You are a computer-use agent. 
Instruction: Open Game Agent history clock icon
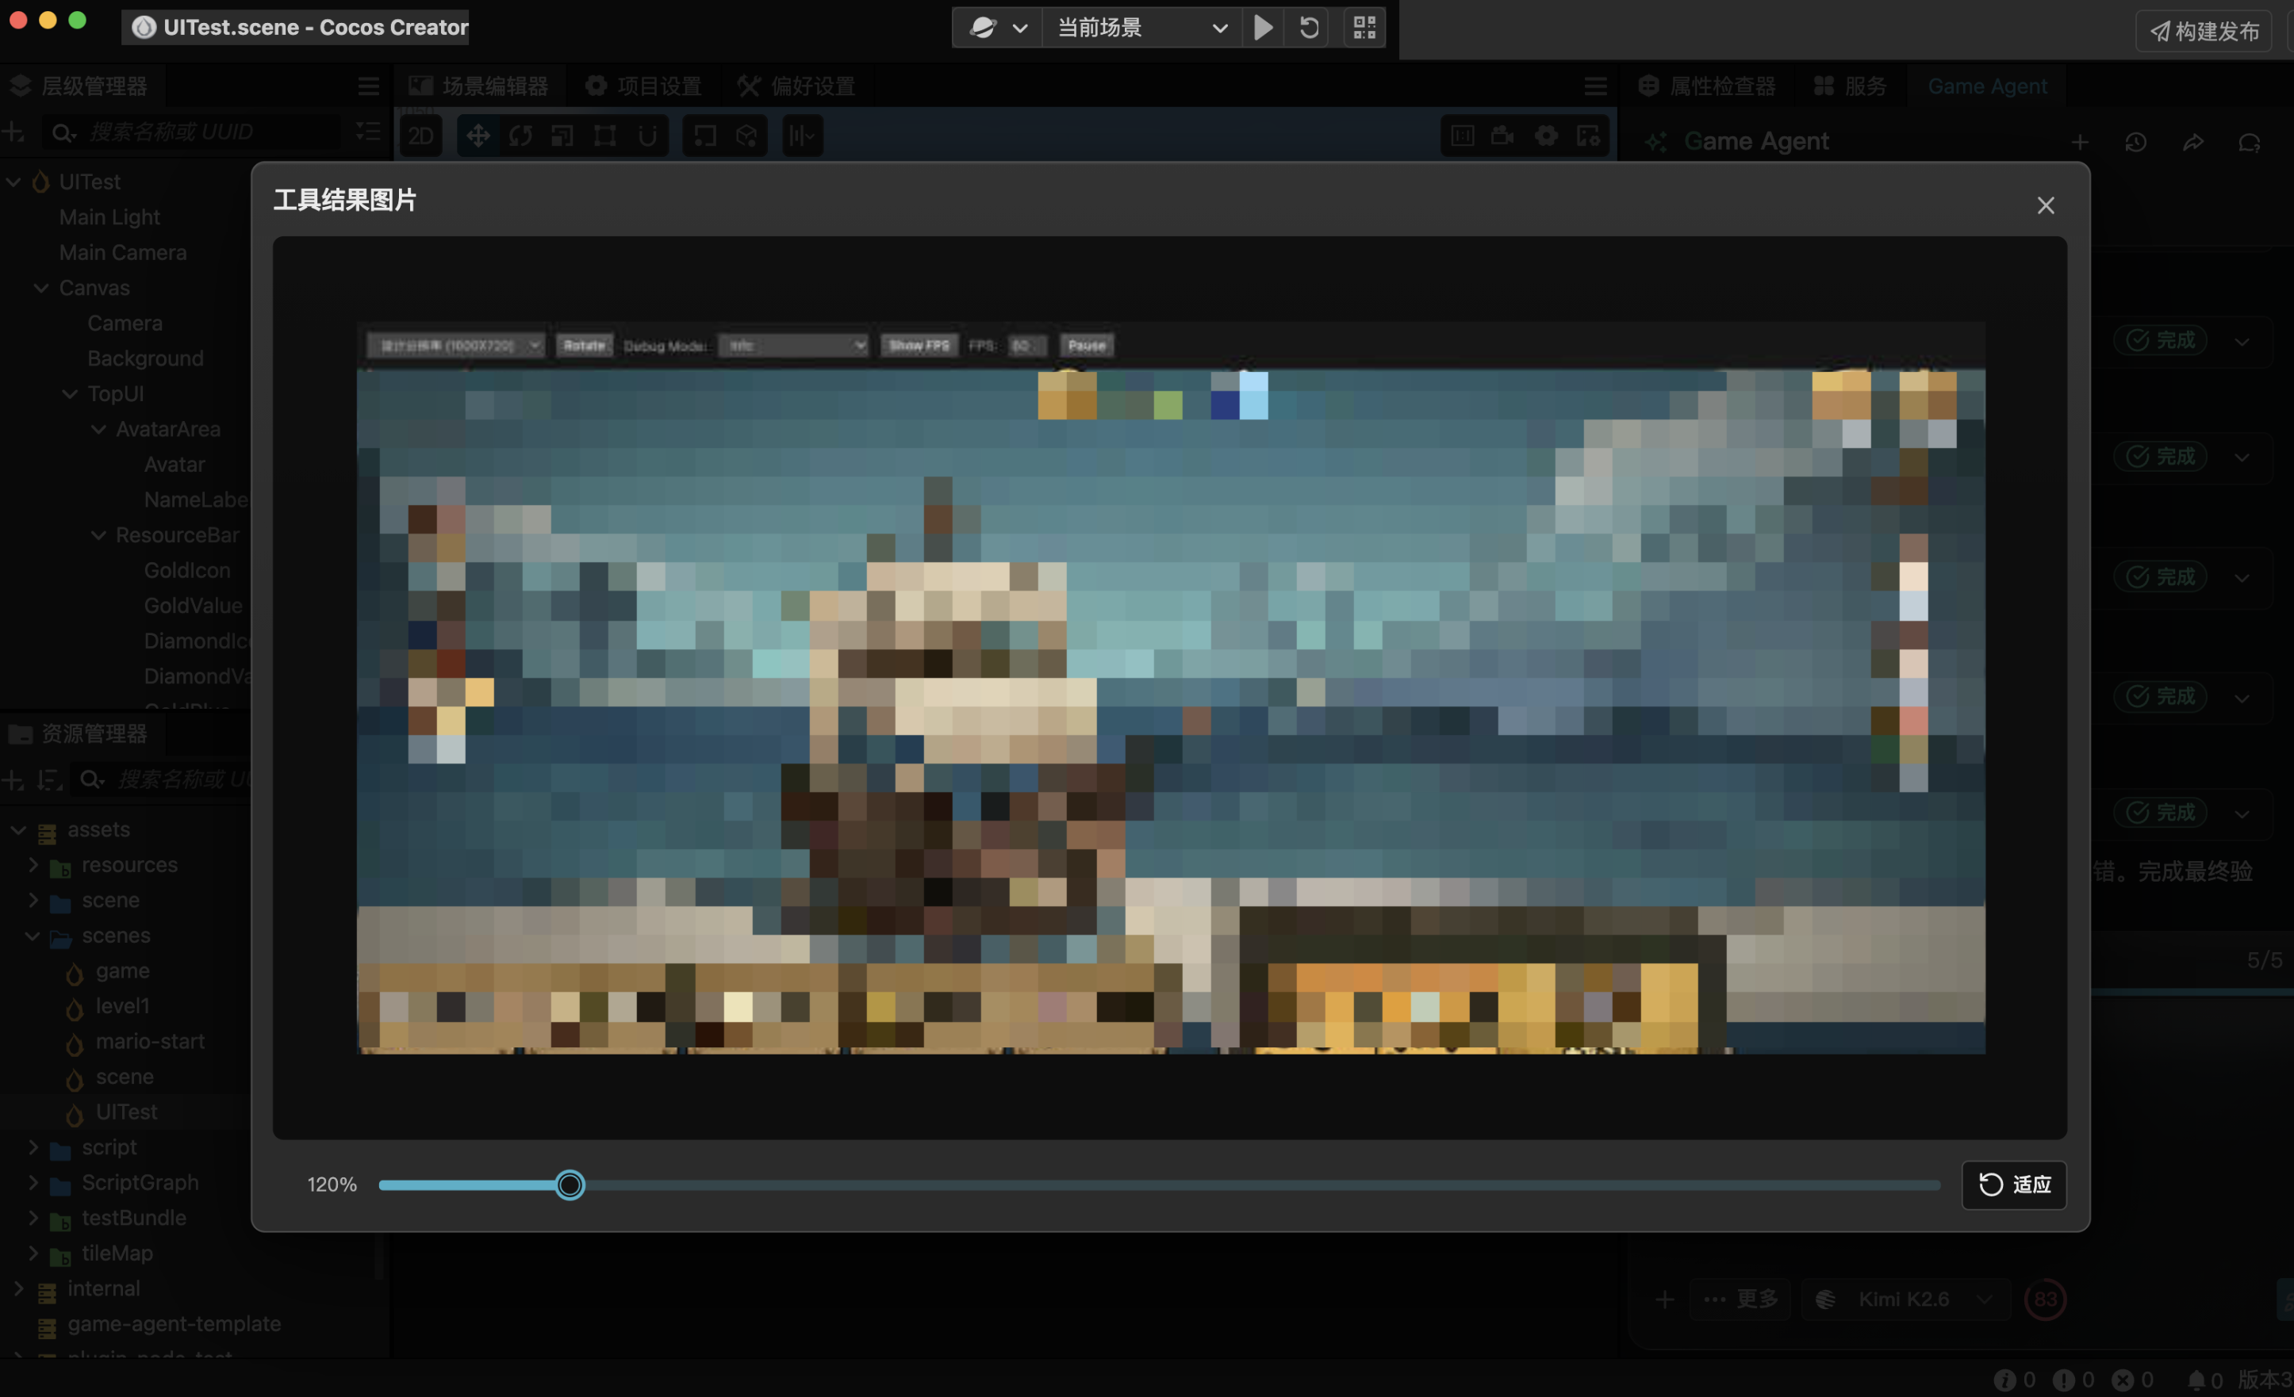(2135, 141)
